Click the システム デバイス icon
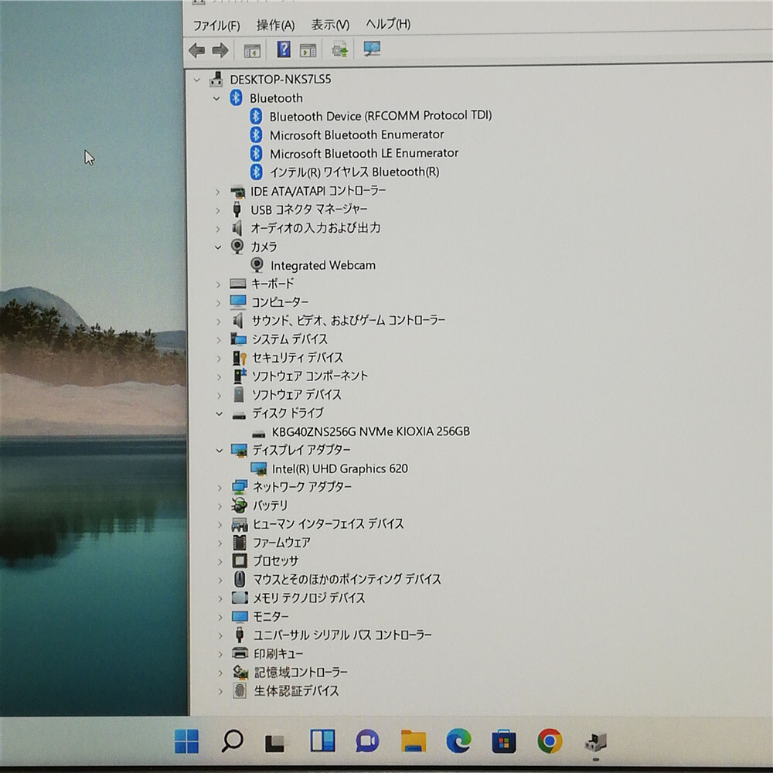Image resolution: width=773 pixels, height=773 pixels. (x=239, y=339)
